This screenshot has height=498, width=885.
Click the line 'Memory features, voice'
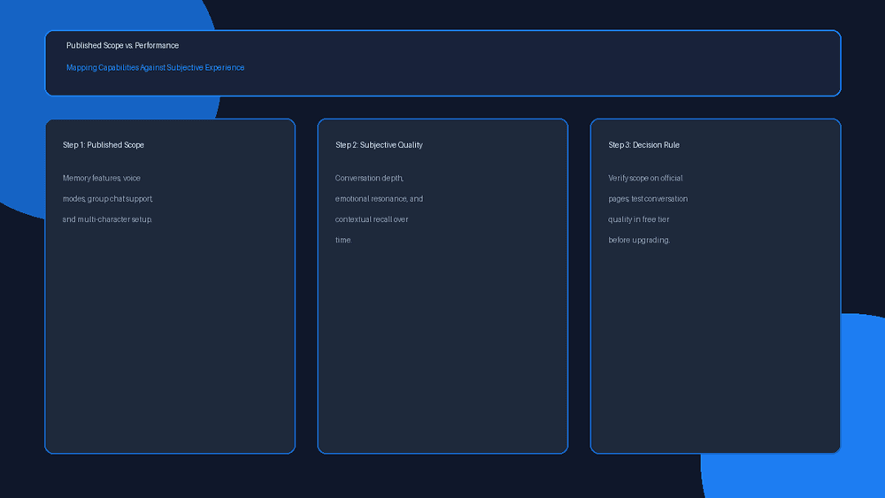pyautogui.click(x=102, y=178)
